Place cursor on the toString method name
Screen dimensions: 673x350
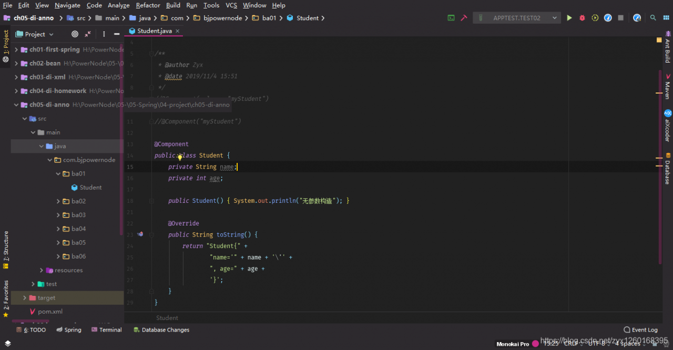pos(230,234)
